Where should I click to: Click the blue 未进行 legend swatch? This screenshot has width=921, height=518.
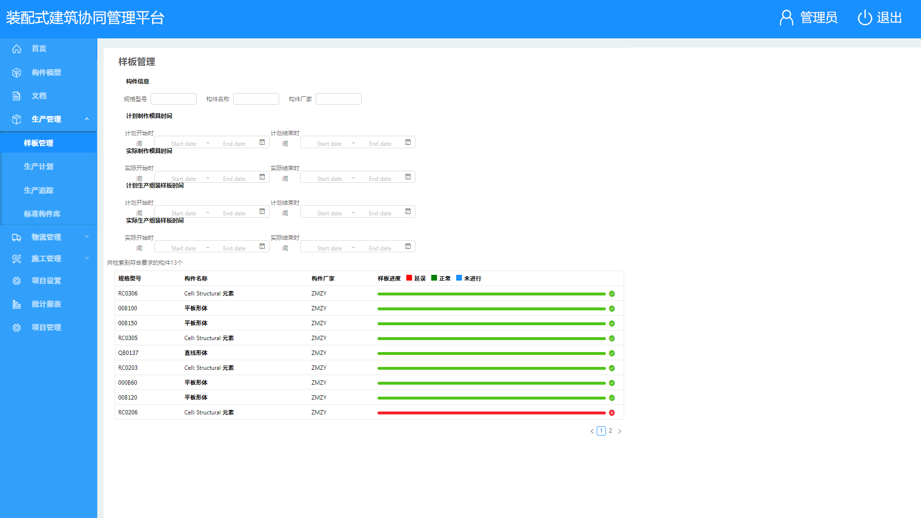coord(459,278)
